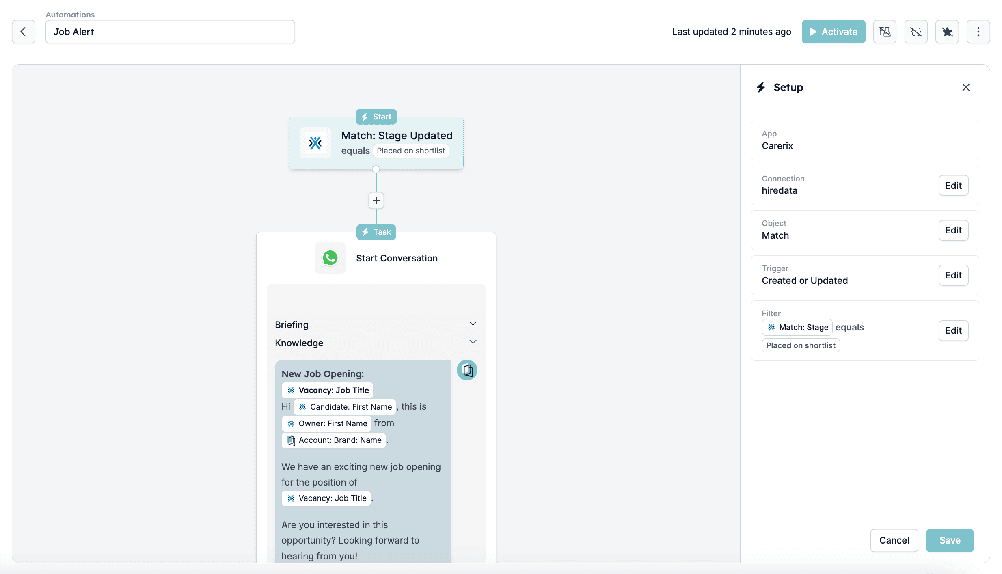Click the 'We have an exciting new job opening' line
Viewport: 1002px width, 574px height.
(x=361, y=467)
